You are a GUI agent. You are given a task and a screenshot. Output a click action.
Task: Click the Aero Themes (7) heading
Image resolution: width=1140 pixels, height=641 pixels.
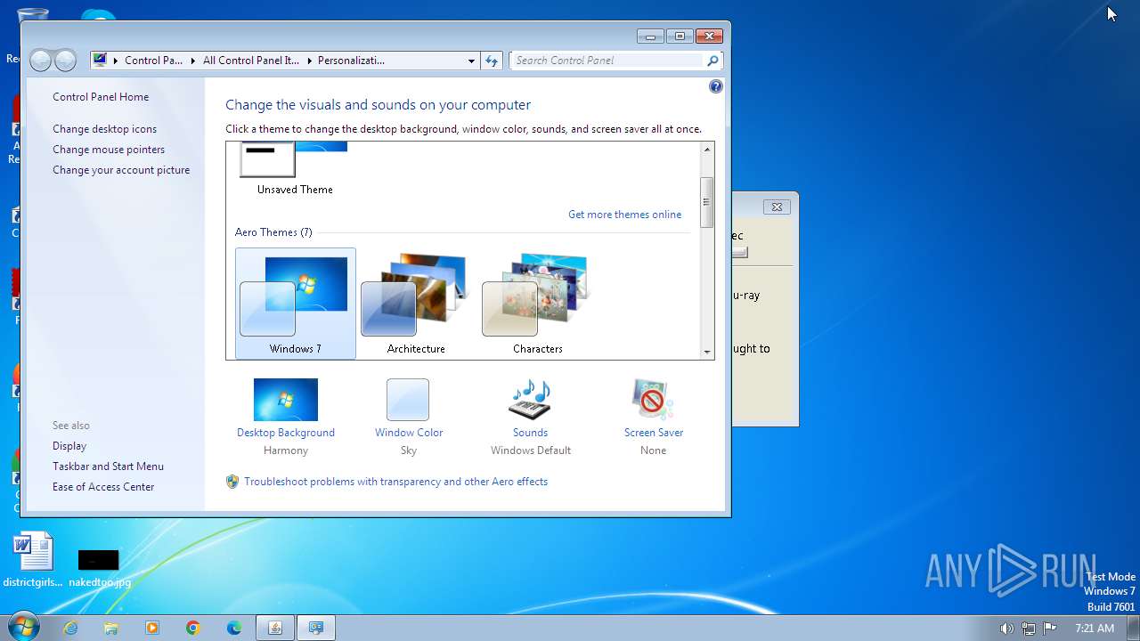pos(273,232)
